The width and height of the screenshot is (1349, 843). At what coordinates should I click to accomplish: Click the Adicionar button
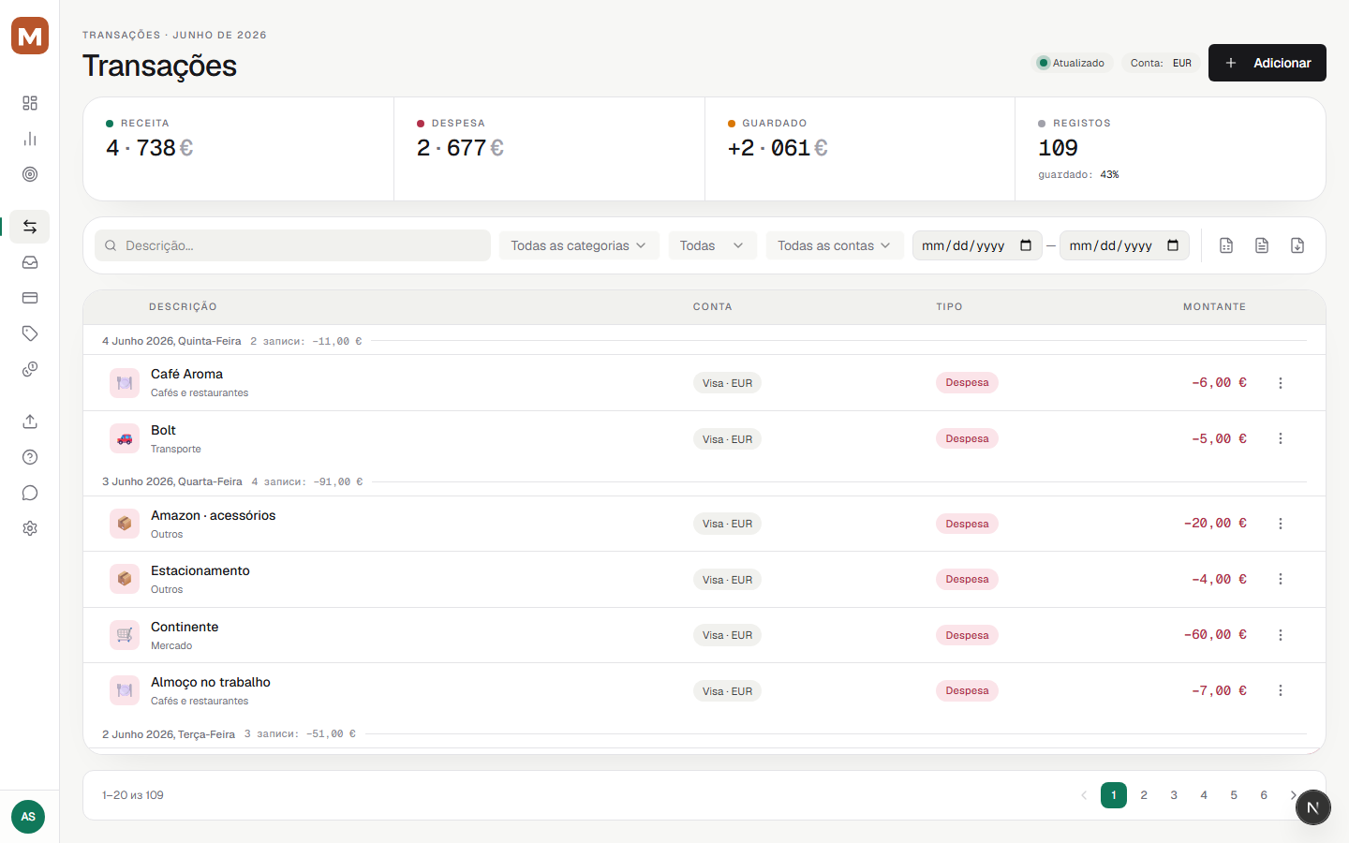pyautogui.click(x=1267, y=63)
